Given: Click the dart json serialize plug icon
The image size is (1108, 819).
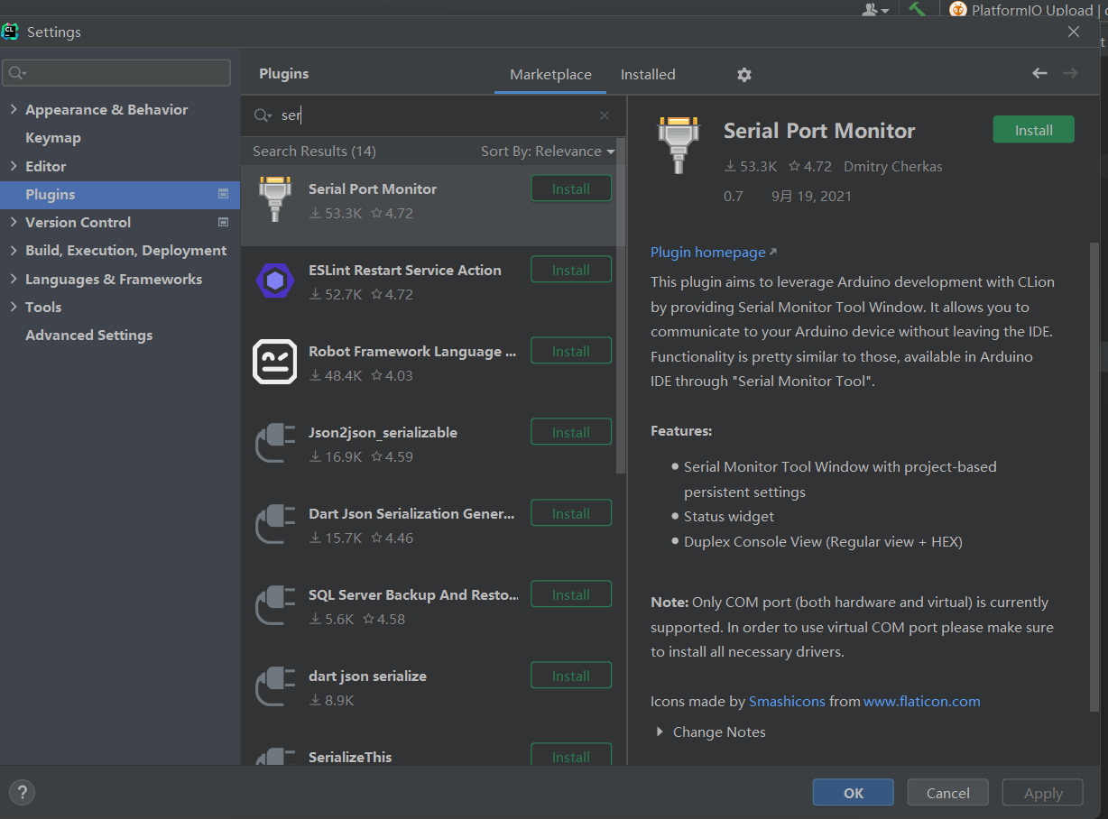Looking at the screenshot, I should 275,686.
